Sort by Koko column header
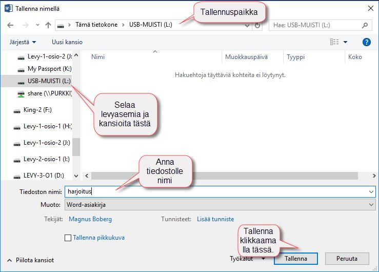 point(355,57)
